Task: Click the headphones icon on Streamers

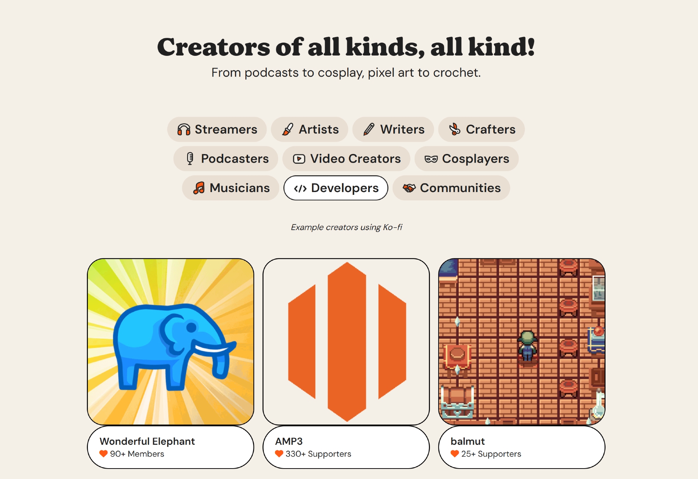Action: [x=184, y=130]
